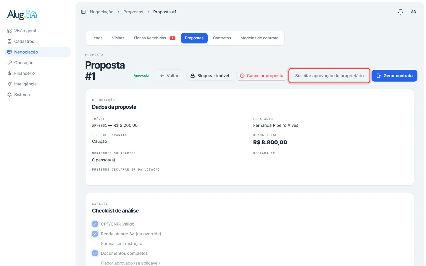This screenshot has width=426, height=266.
Task: Check Serasa sem restrição checkbox
Action: coord(95,244)
